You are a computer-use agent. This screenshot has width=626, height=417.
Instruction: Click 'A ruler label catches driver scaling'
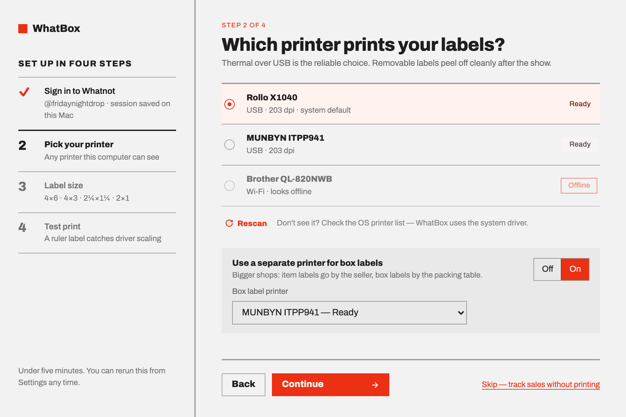[x=103, y=238]
